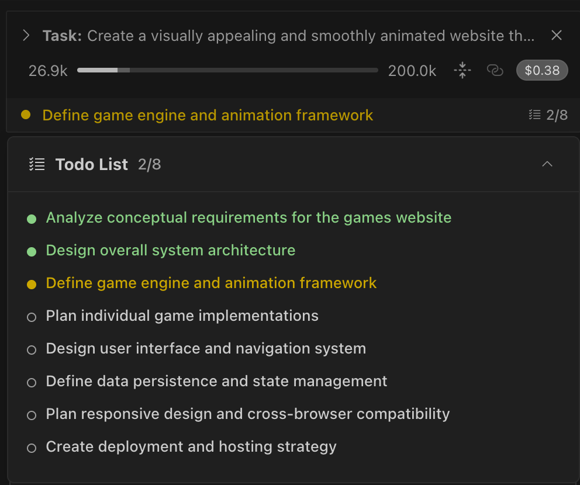Dismiss the task panel with the X

556,35
